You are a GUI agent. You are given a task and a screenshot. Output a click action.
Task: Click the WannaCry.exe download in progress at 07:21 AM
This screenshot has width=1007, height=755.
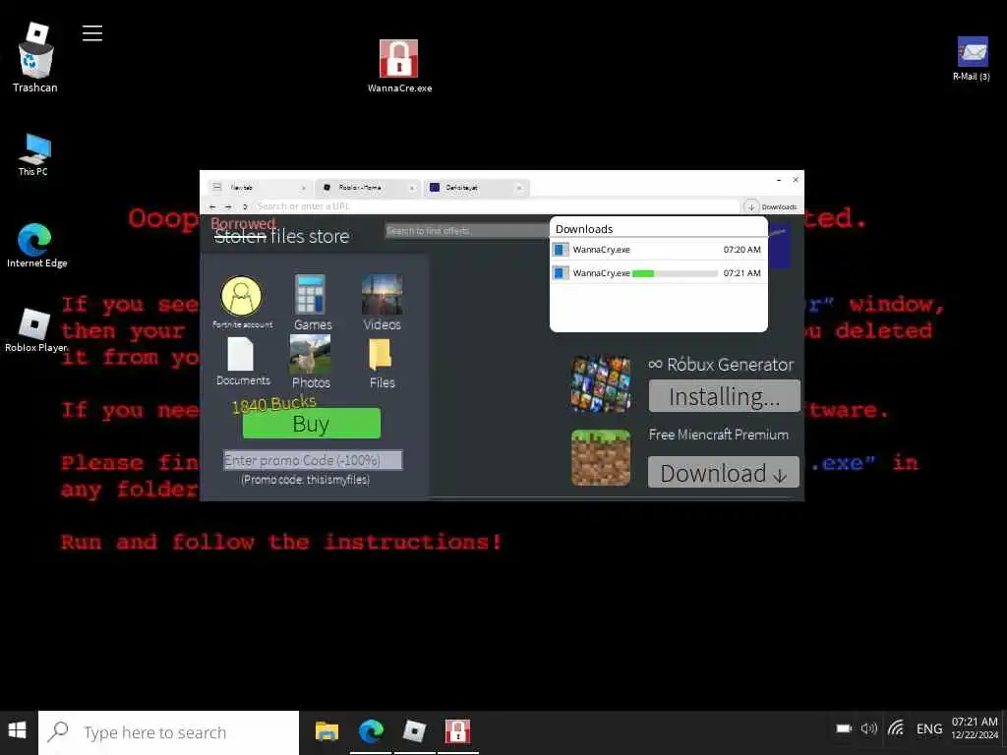(658, 273)
